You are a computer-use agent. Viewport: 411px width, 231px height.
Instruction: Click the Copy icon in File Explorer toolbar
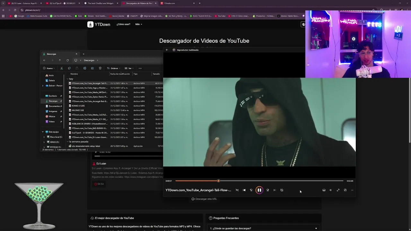coord(69,68)
